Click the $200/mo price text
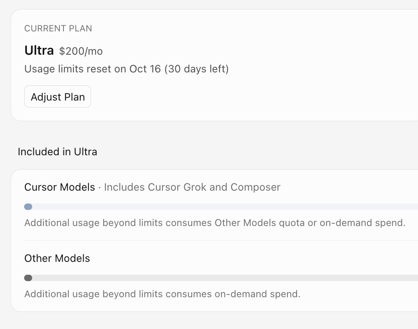418x329 pixels. click(x=81, y=51)
